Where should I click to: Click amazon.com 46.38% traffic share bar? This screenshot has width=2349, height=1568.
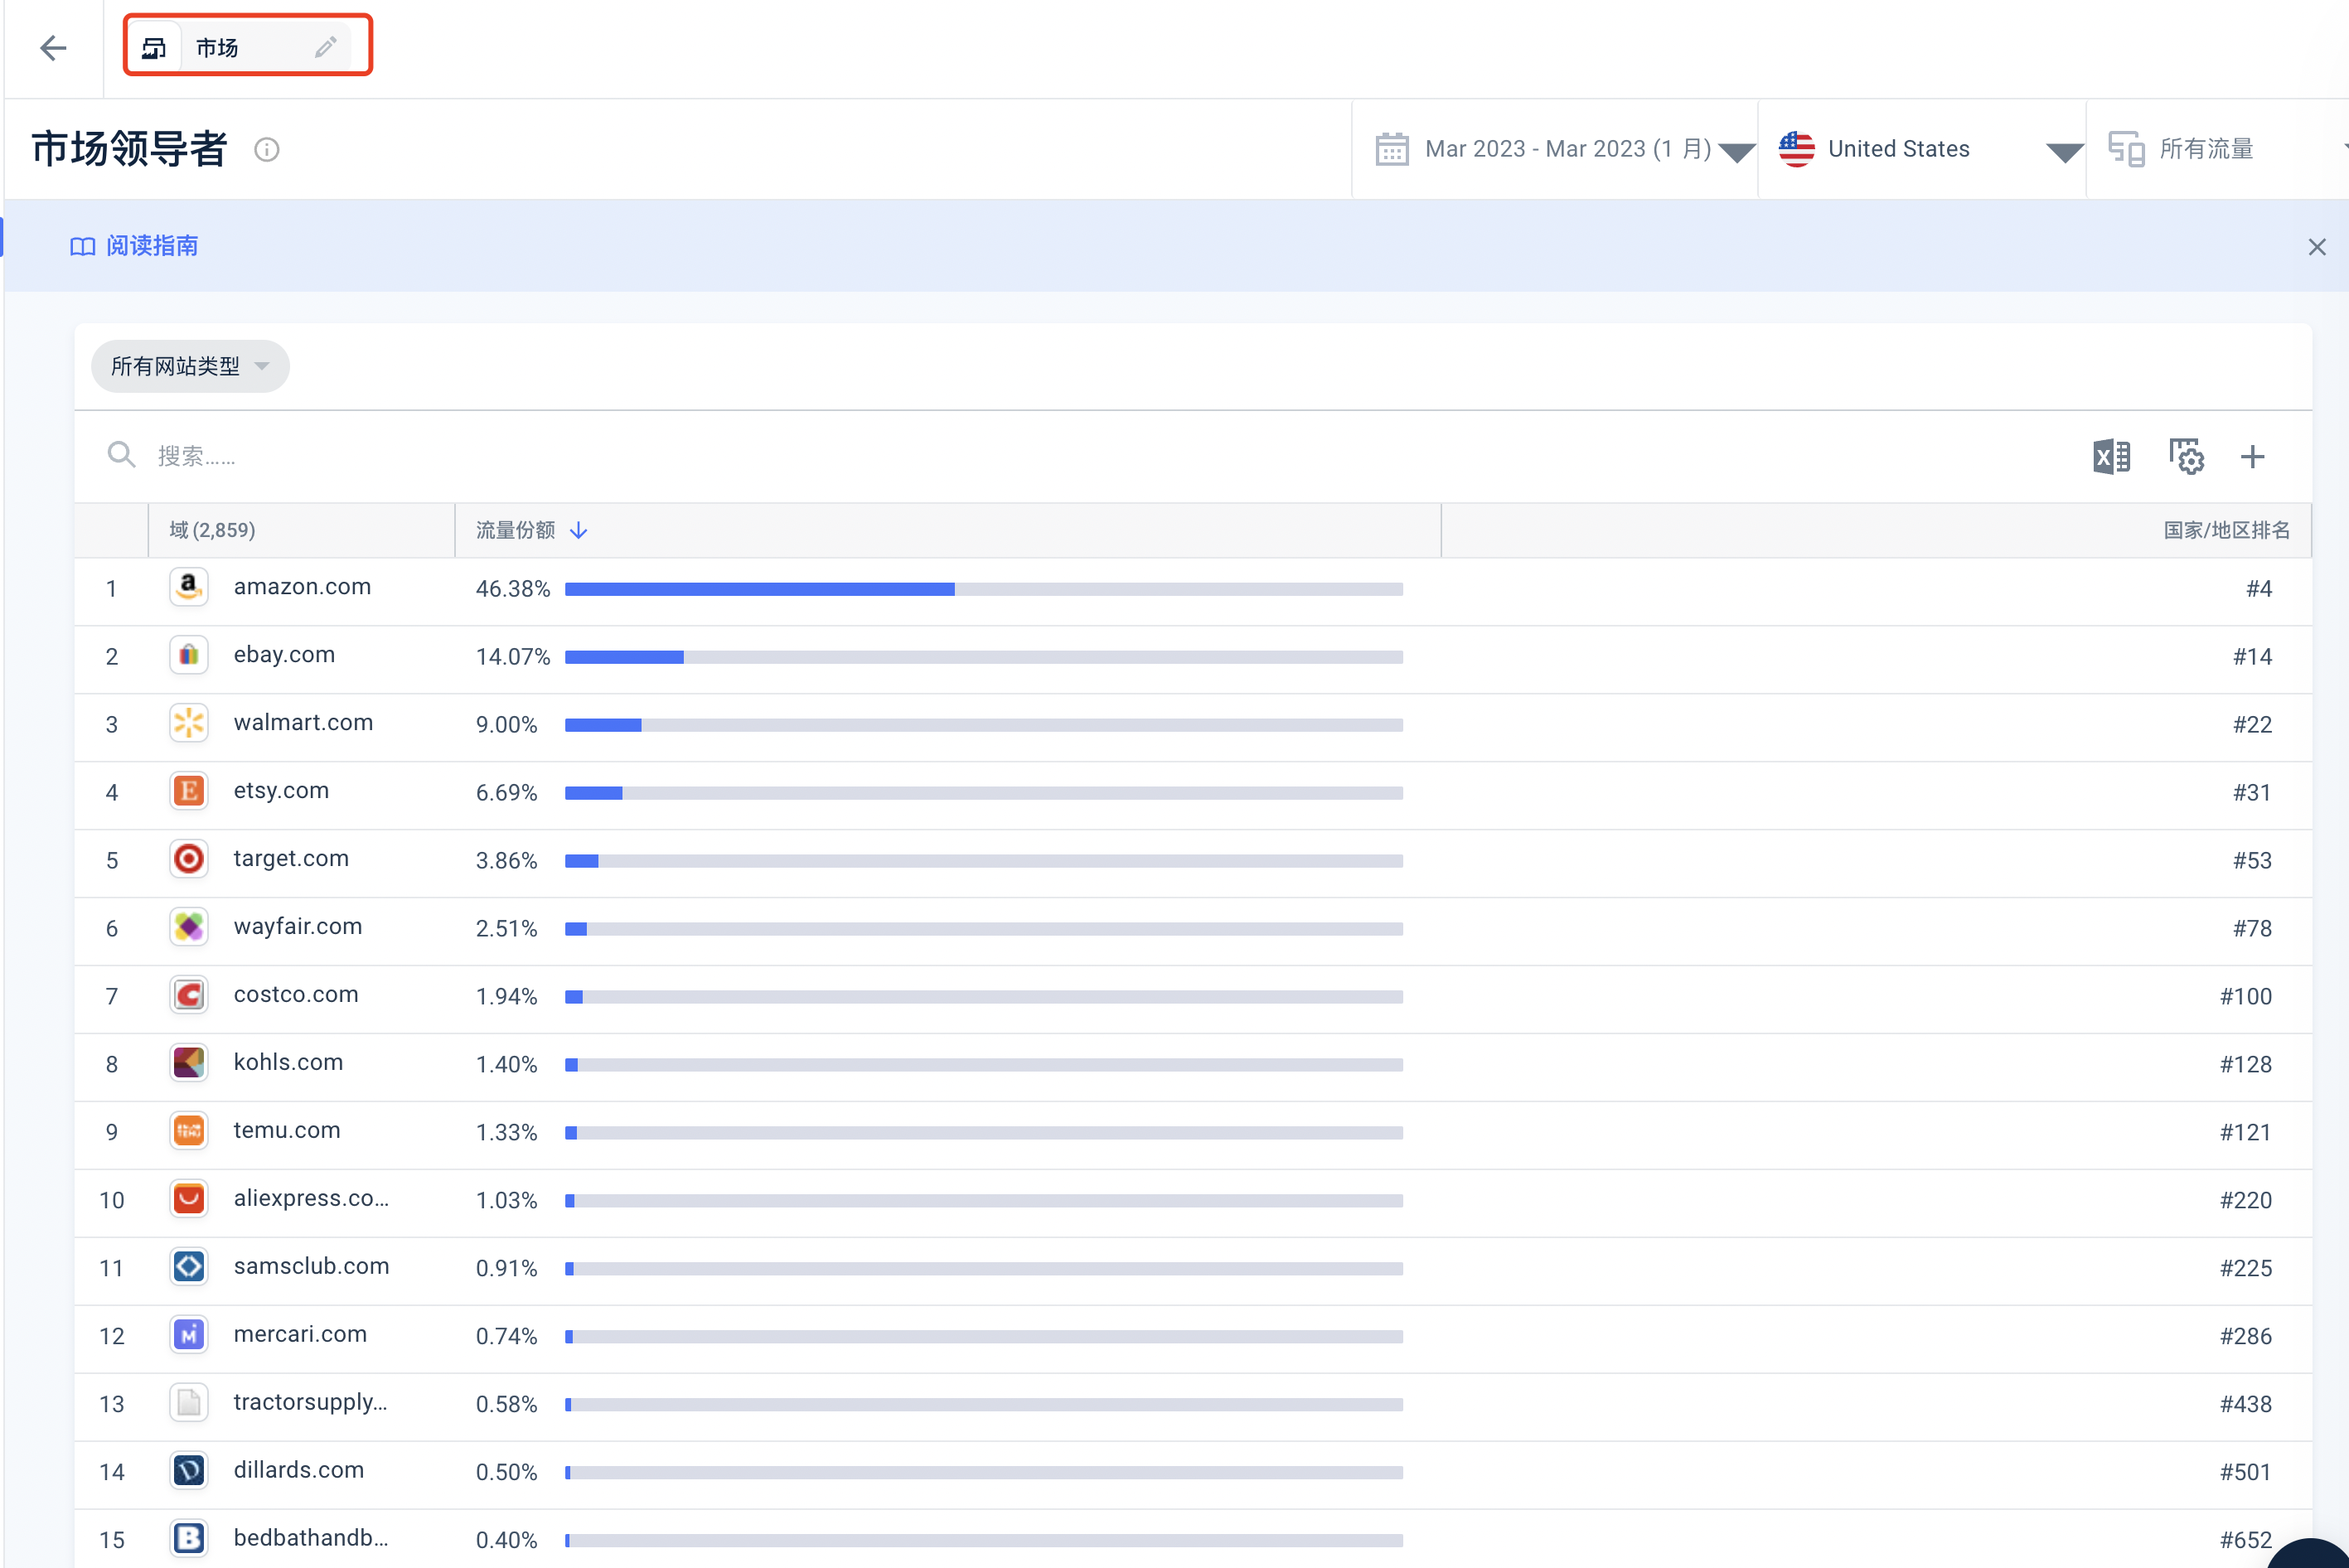(x=984, y=589)
